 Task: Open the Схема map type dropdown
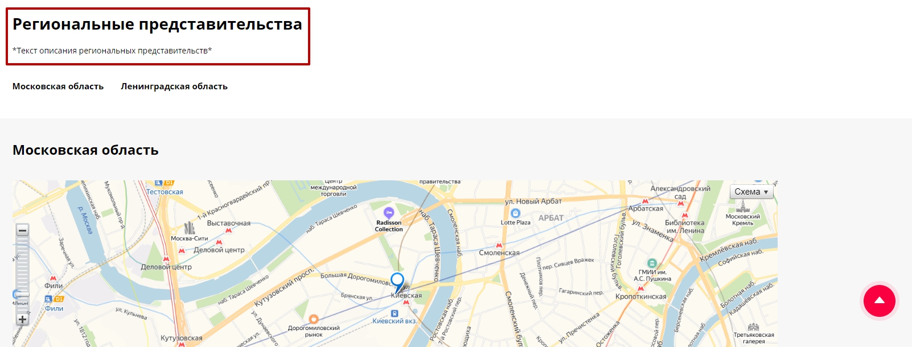click(x=751, y=192)
